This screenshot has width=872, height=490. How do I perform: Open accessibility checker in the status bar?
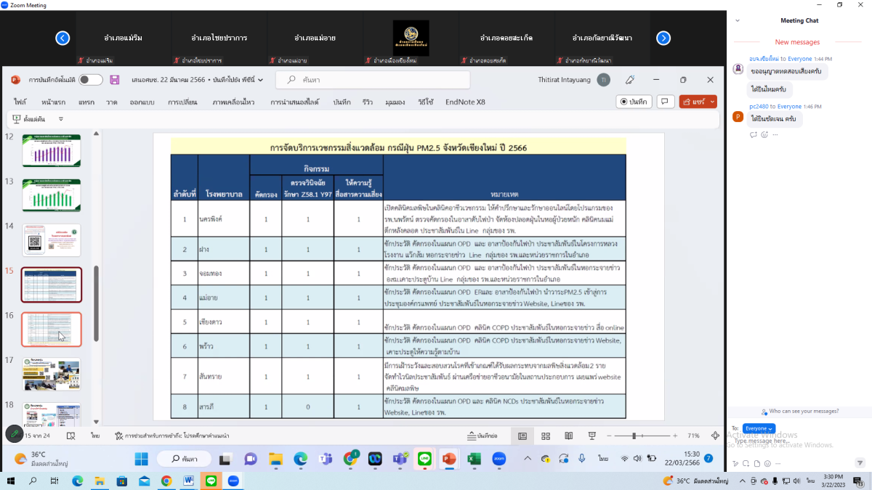pos(172,436)
